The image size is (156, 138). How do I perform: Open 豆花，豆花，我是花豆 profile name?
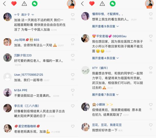click(107, 125)
